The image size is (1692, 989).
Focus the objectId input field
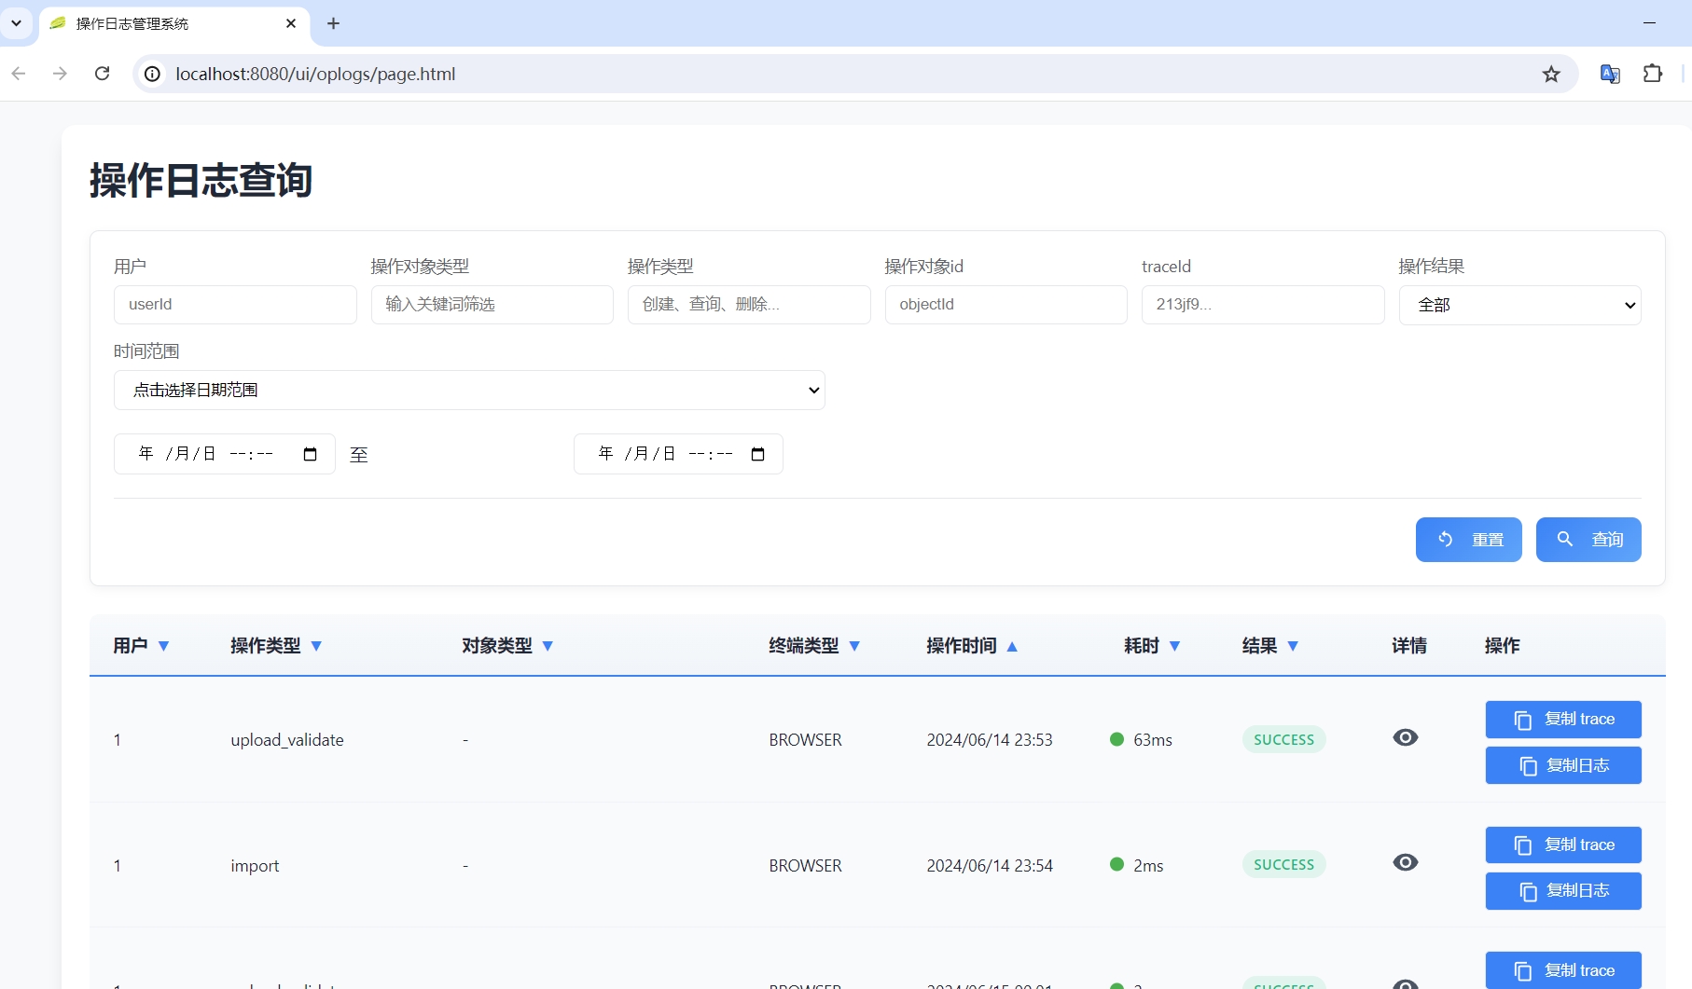[1005, 305]
